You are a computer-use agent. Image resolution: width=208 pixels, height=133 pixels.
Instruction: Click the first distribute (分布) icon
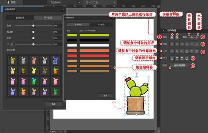[x=172, y=51]
